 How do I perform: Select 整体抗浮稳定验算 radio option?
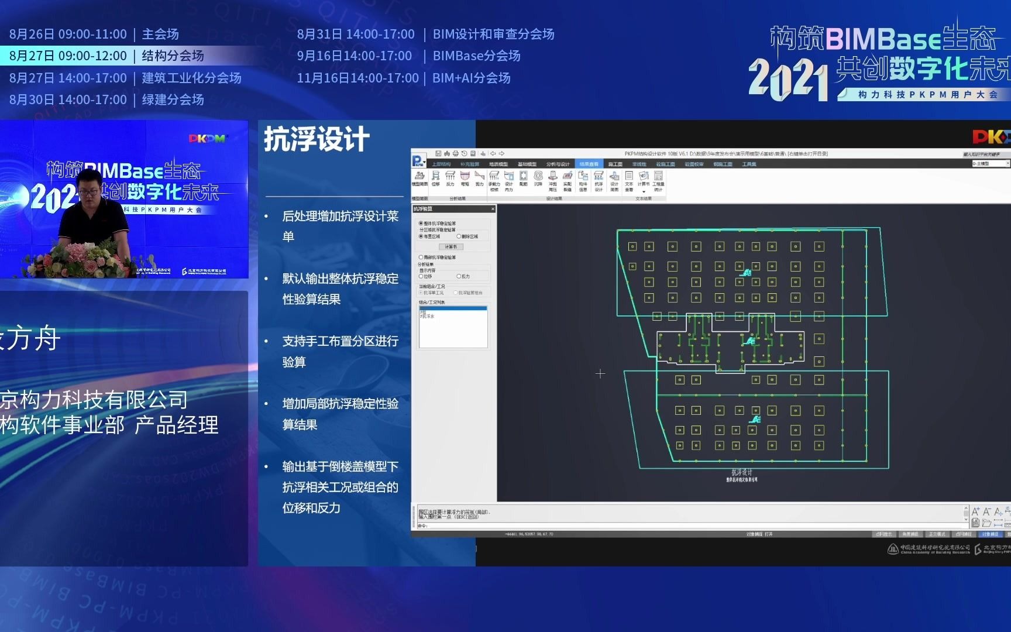coord(437,223)
